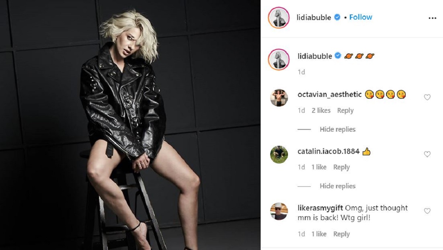Like the likerasmygift comment with heart
Image resolution: width=443 pixels, height=250 pixels.
click(427, 211)
